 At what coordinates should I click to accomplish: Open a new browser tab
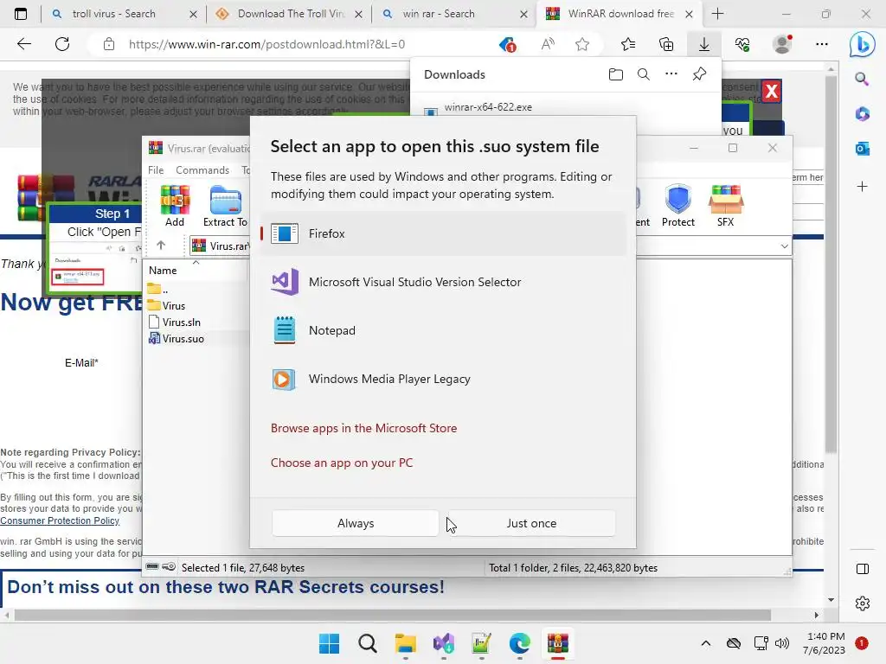tap(717, 14)
